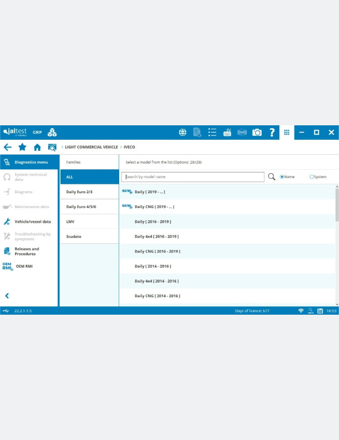Click the scrollbar down arrow of the model list
The height and width of the screenshot is (440, 339).
coord(337,304)
